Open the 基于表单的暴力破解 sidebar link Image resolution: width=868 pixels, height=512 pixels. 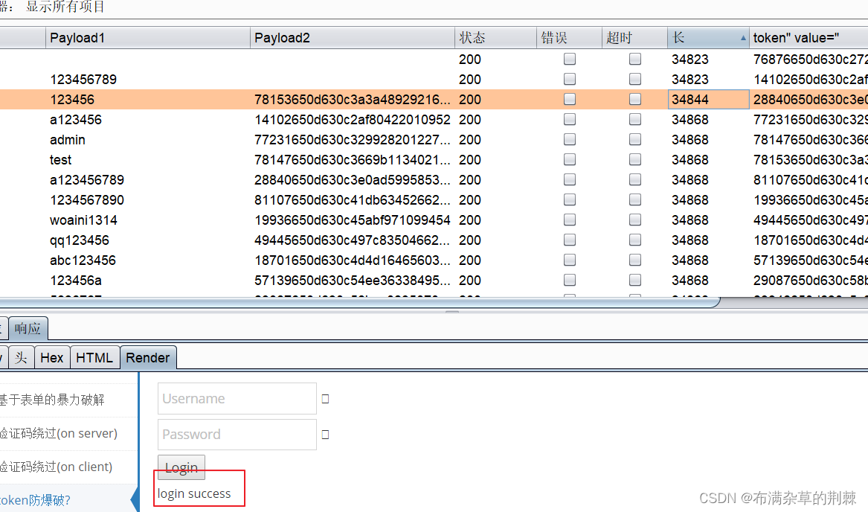pyautogui.click(x=52, y=400)
